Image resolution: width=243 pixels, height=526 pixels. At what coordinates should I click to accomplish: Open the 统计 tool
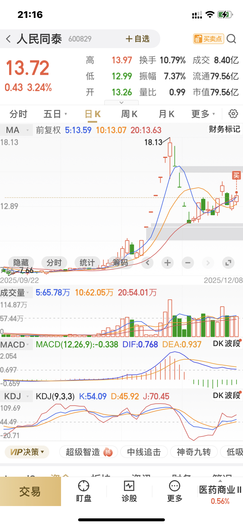click(87, 262)
